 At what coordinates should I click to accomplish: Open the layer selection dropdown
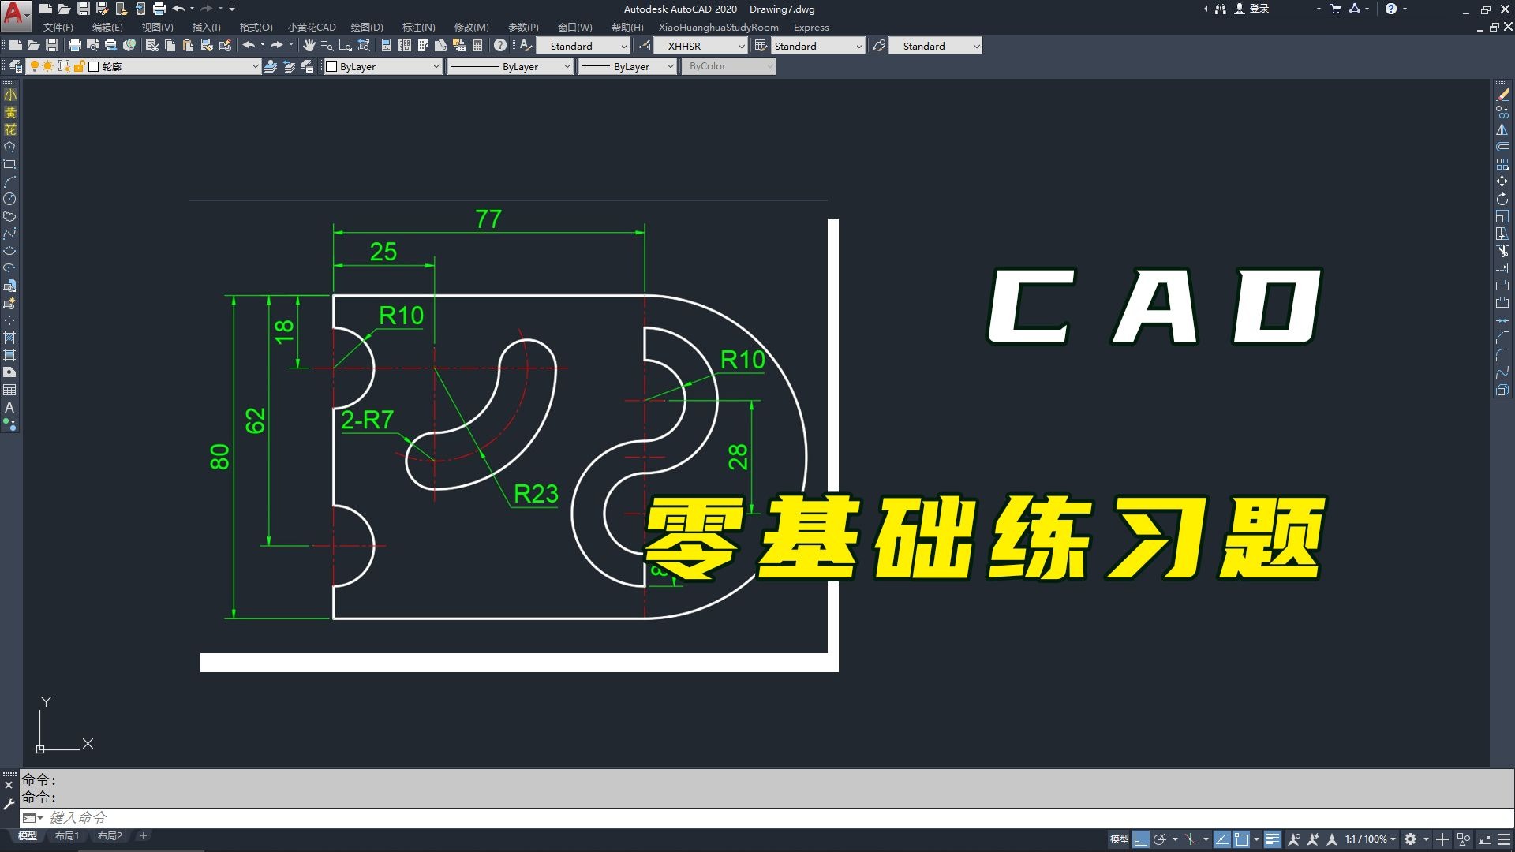click(x=255, y=66)
